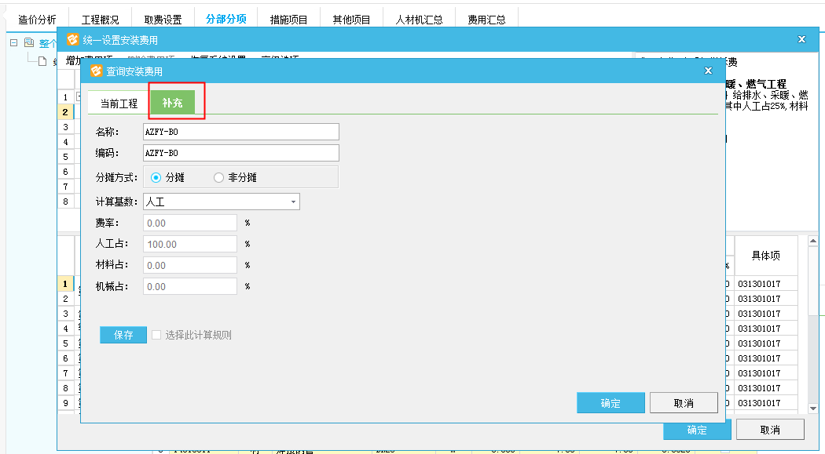Click the 保存 button

(123, 335)
